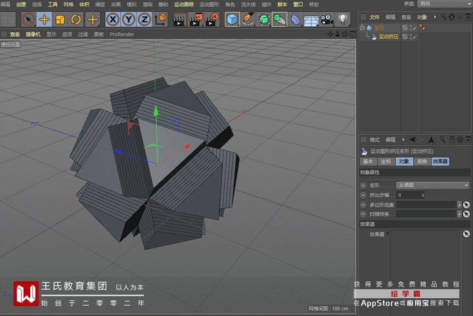The image size is (473, 316).
Task: Open the Array modeling objects icon
Action: (280, 20)
